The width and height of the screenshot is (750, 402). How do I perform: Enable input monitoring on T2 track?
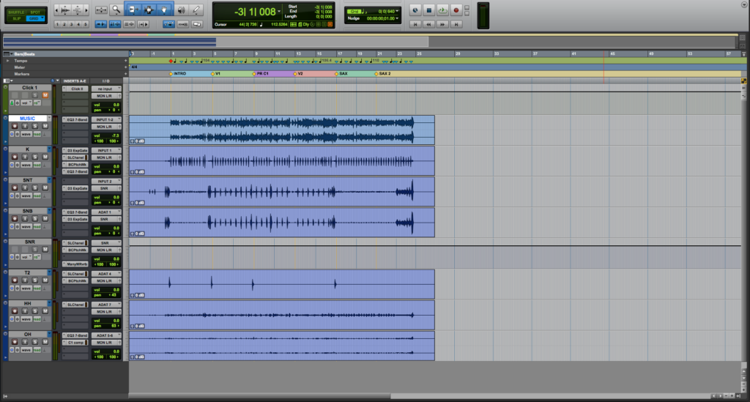24,280
